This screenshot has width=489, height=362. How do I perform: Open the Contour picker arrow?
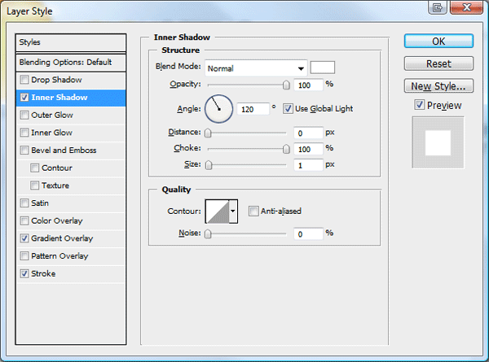coord(233,212)
